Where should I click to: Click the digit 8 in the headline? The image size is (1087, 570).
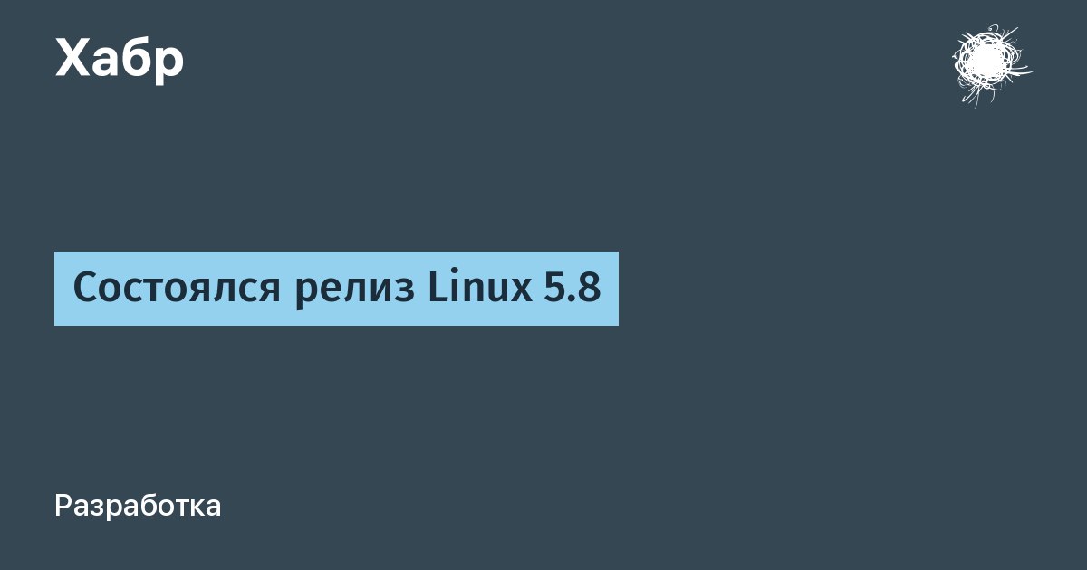pyautogui.click(x=590, y=289)
